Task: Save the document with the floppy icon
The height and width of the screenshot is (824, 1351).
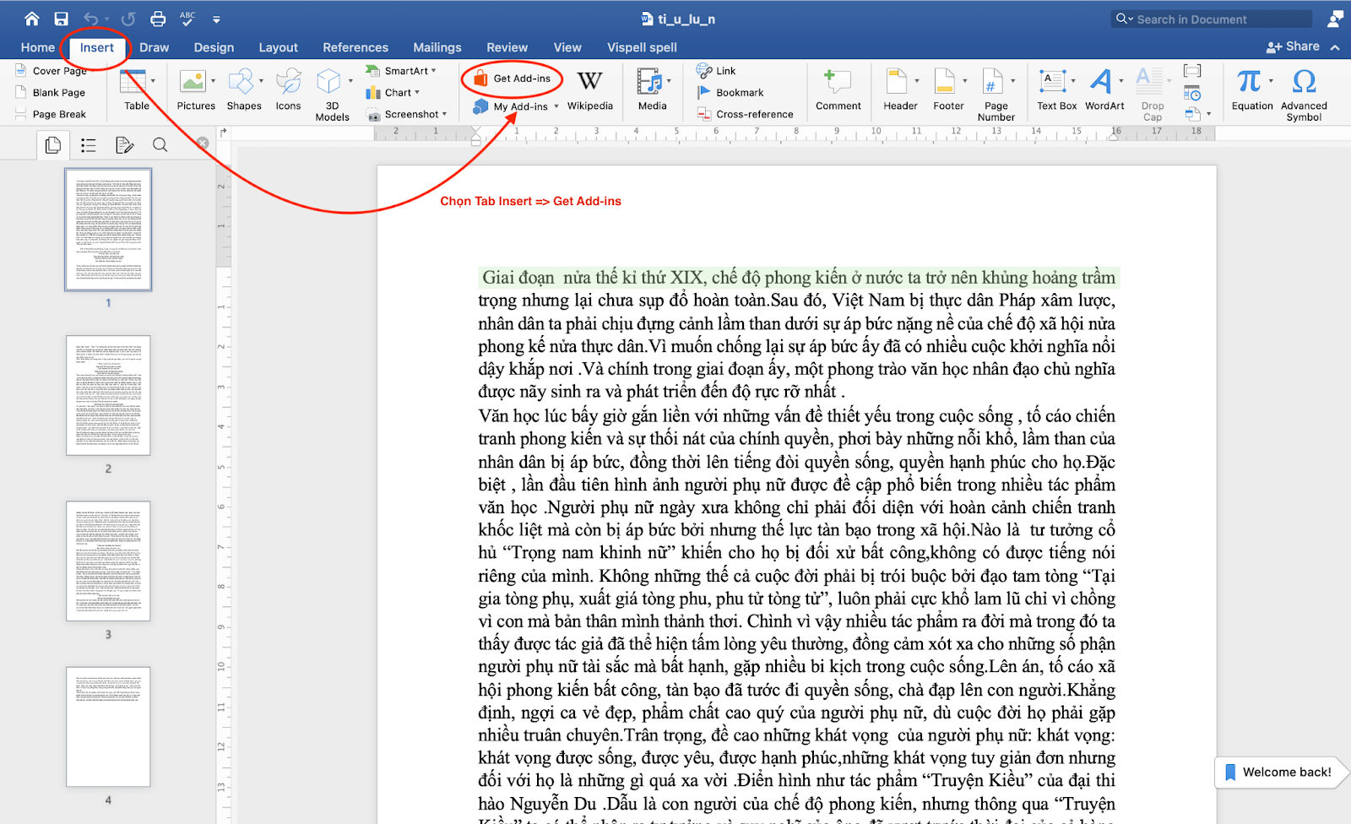Action: coord(61,19)
